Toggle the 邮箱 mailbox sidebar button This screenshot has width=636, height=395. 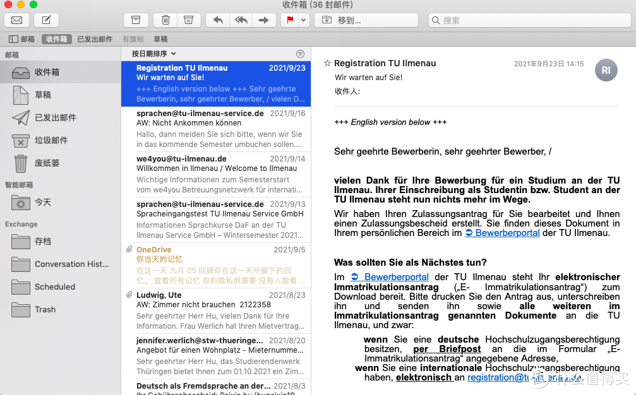pos(22,39)
